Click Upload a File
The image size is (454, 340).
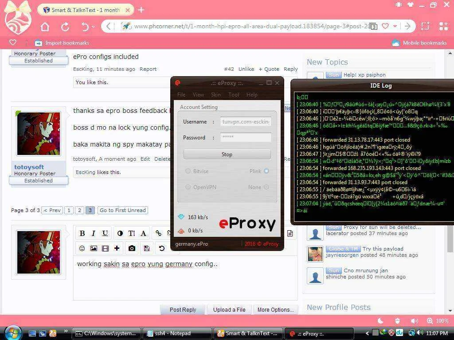[229, 309]
